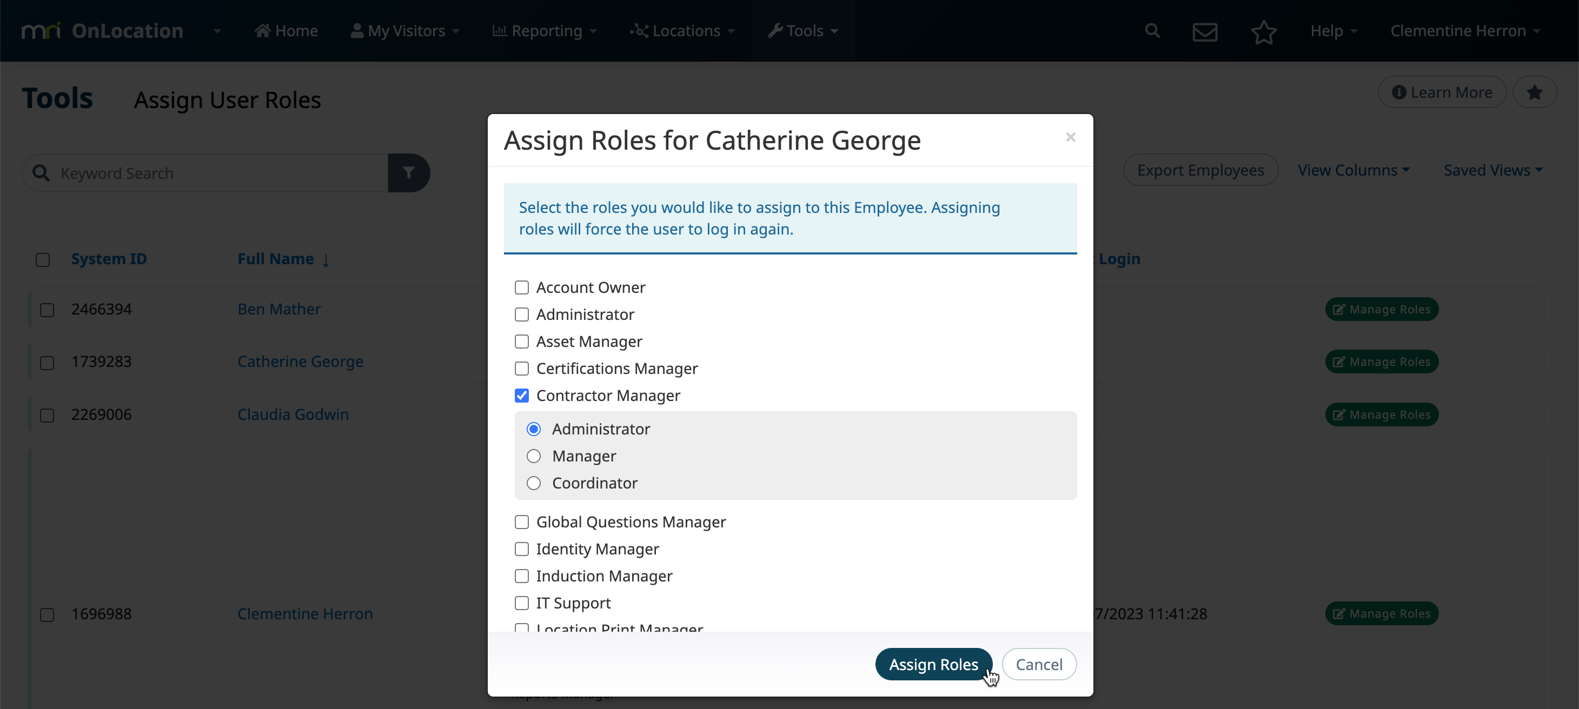The image size is (1579, 709).
Task: Tick the Identity Manager checkbox
Action: 522,549
